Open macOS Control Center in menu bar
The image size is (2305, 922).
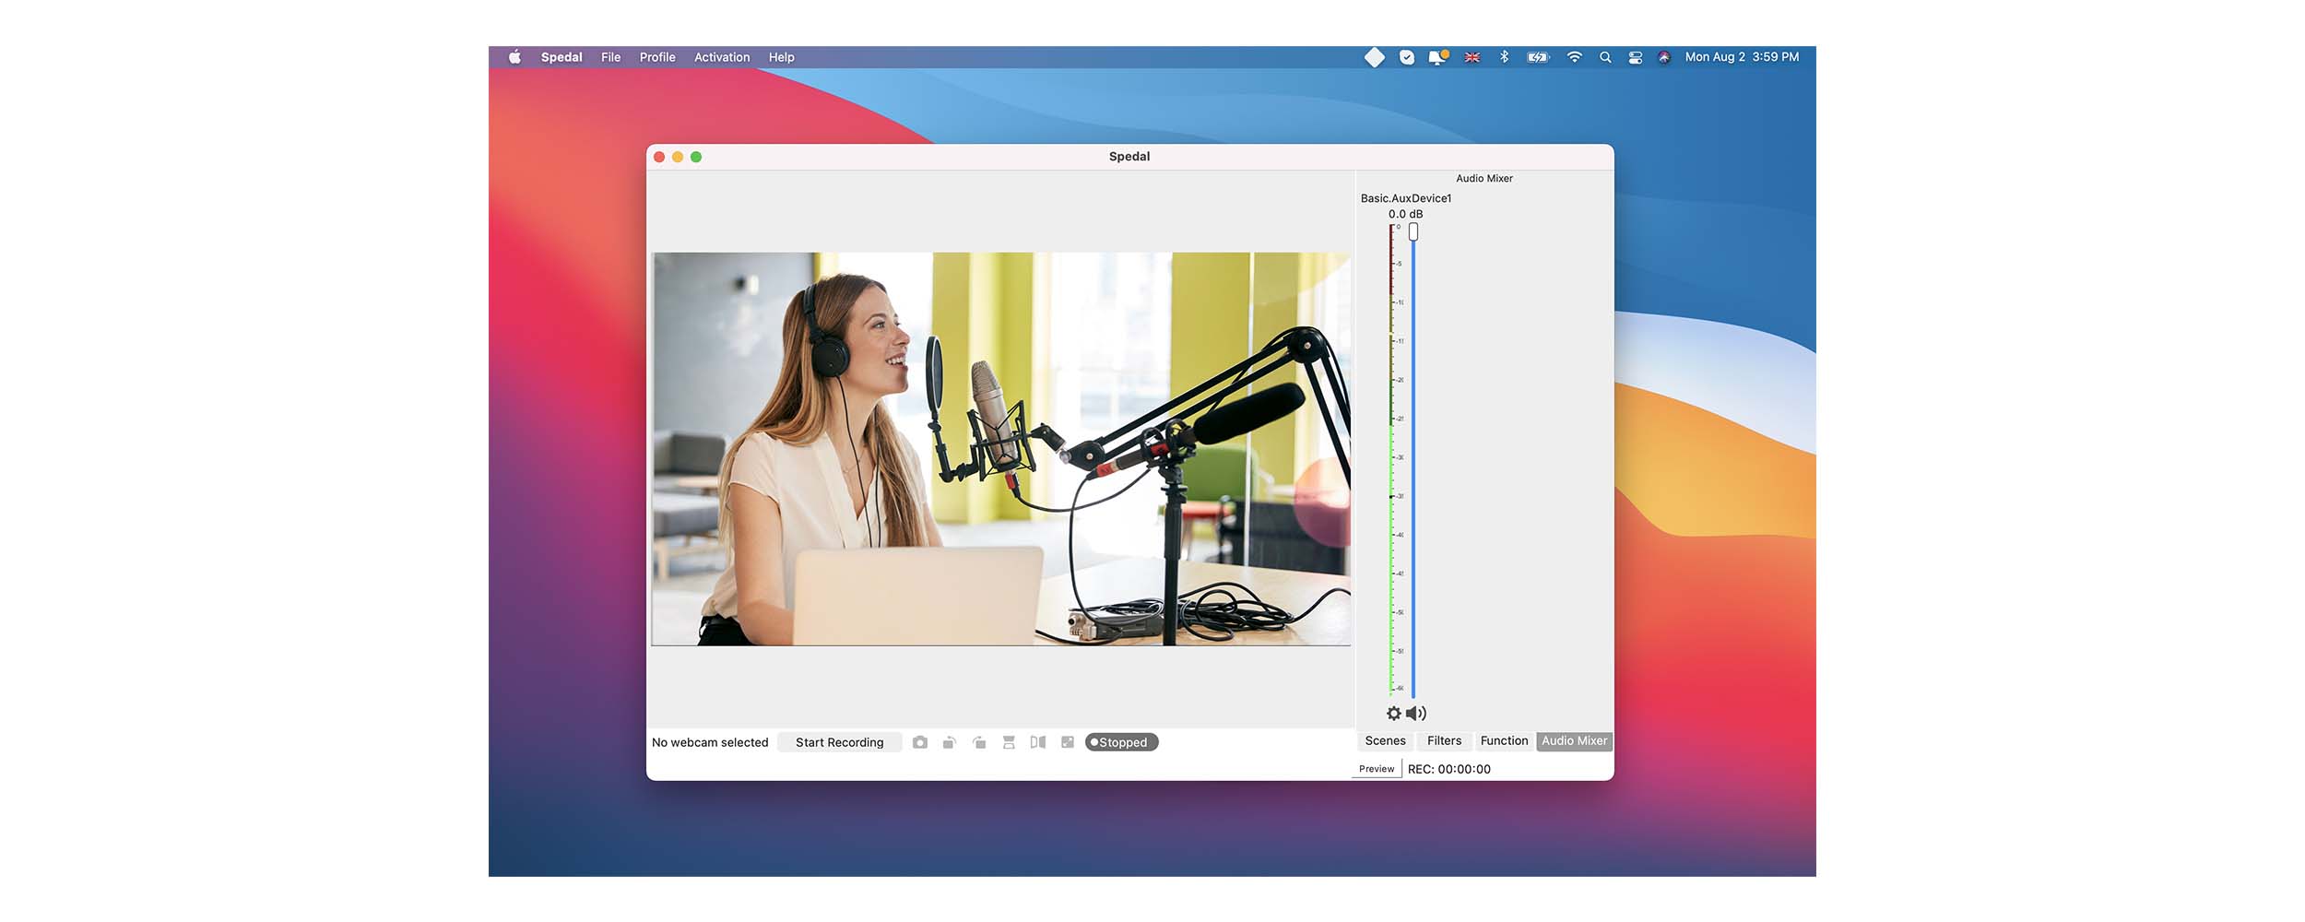[x=1635, y=57]
